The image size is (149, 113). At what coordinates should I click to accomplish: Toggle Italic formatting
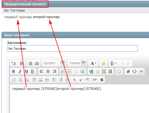tap(20, 71)
